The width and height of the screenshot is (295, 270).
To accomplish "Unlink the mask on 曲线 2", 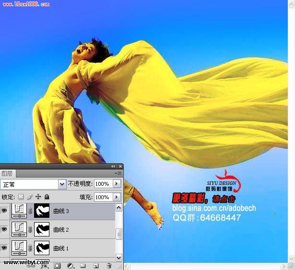I will tap(30, 229).
